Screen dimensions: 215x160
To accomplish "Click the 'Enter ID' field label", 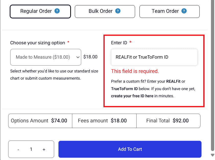I will coord(119,43).
